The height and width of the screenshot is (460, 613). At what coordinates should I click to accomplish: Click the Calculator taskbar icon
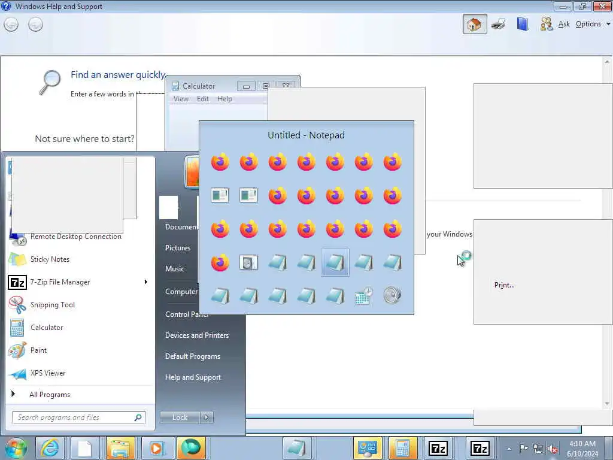click(403, 448)
